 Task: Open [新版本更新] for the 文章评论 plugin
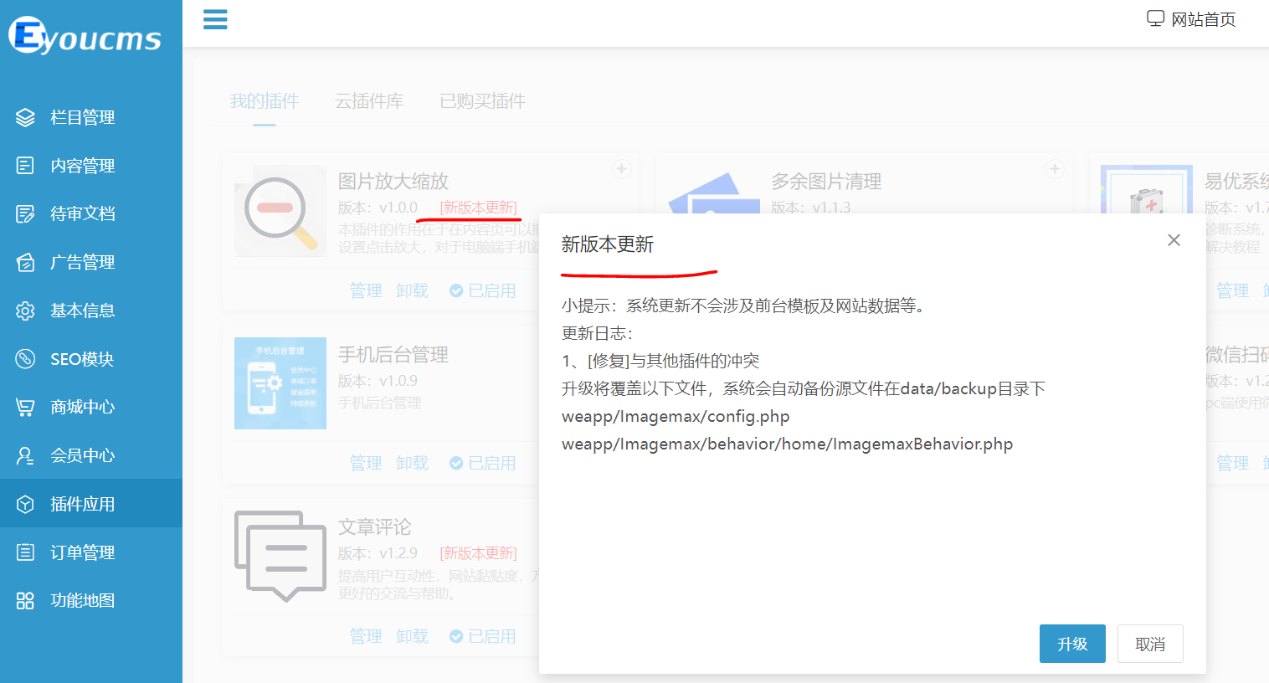pyautogui.click(x=478, y=553)
